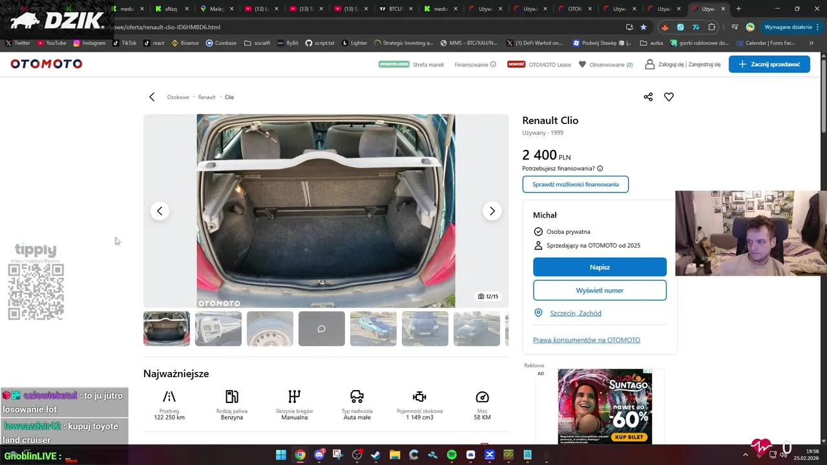Click the Napisz button to message the seller
827x465 pixels.
(x=600, y=267)
